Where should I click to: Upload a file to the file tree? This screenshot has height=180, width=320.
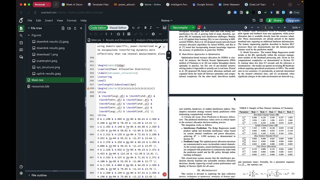pyautogui.click(x=75, y=28)
